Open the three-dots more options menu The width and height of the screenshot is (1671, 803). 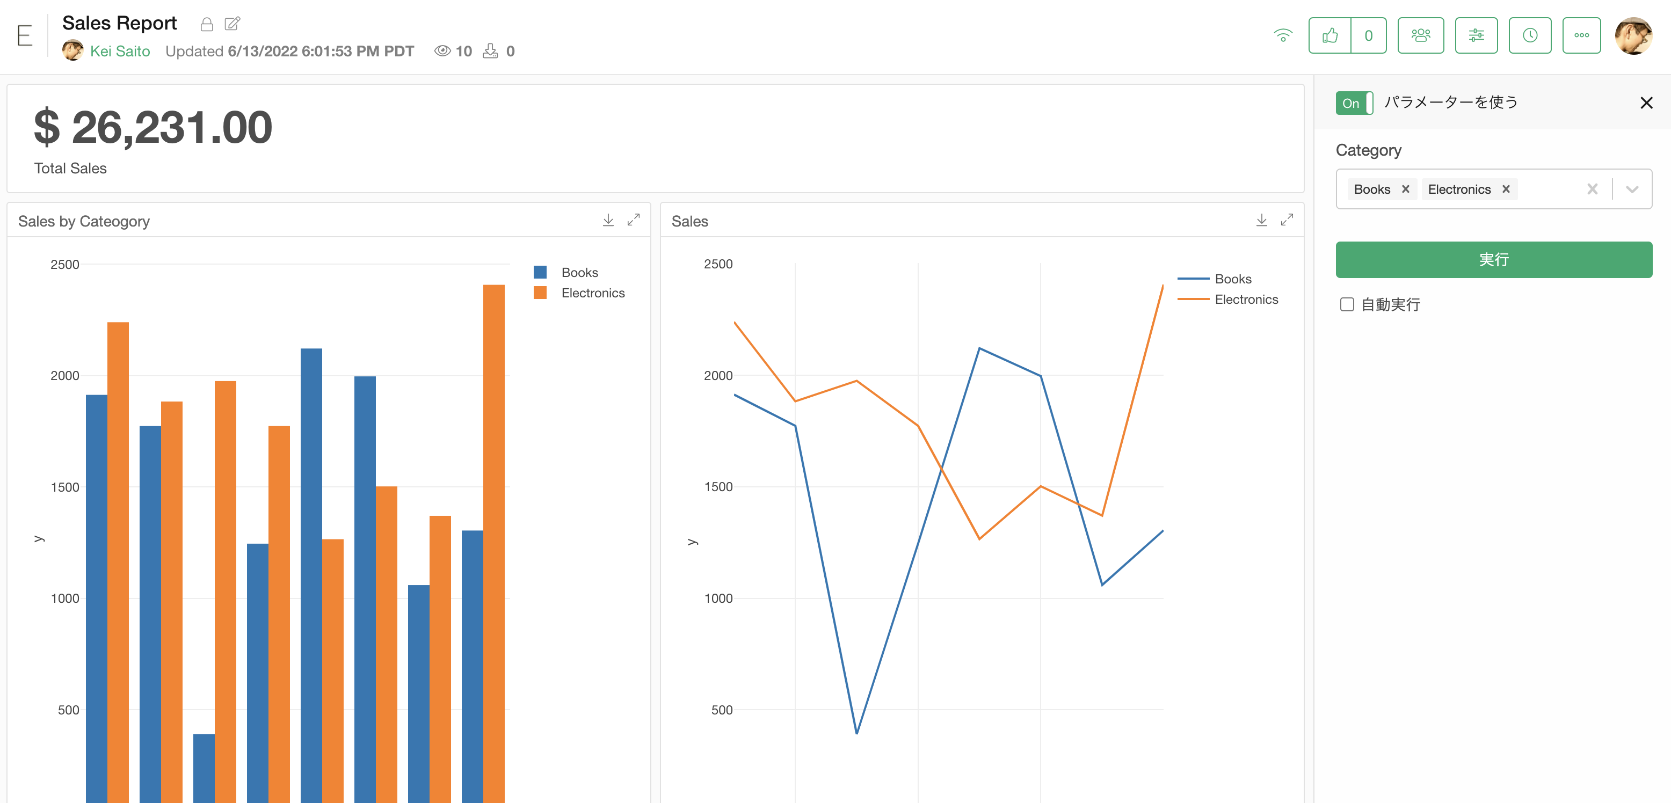[x=1581, y=35]
